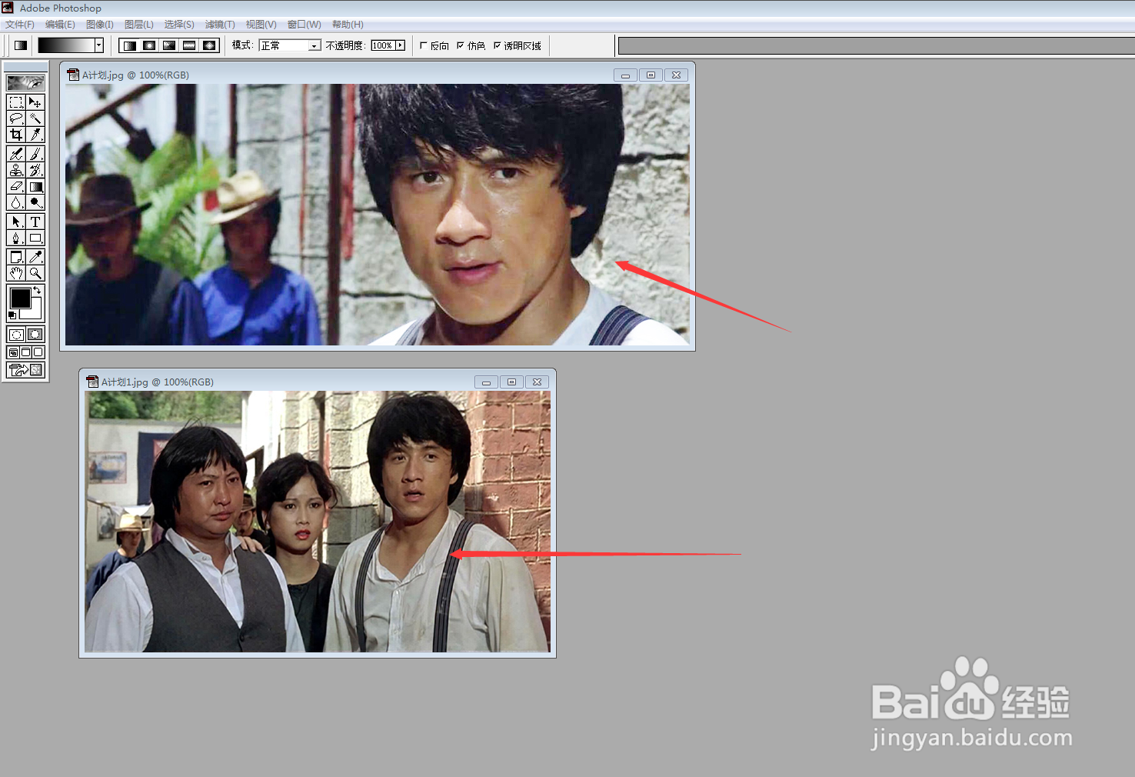Image resolution: width=1135 pixels, height=777 pixels.
Task: Select the History Brush tool
Action: [35, 170]
